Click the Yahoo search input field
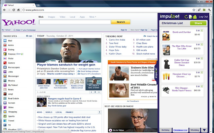The width and height of the screenshot is (214, 133). pyautogui.click(x=75, y=22)
